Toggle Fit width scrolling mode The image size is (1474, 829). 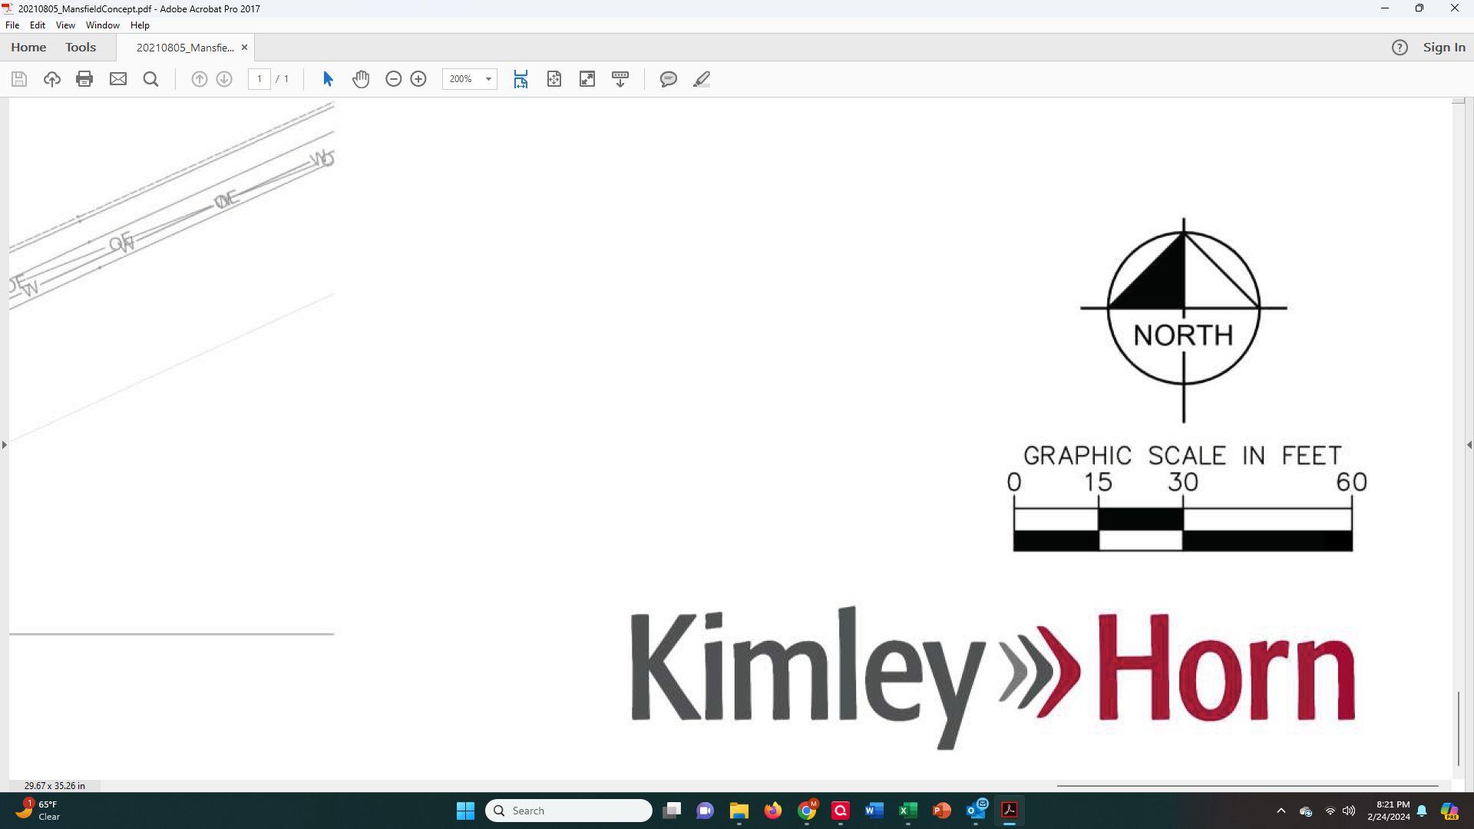tap(521, 79)
